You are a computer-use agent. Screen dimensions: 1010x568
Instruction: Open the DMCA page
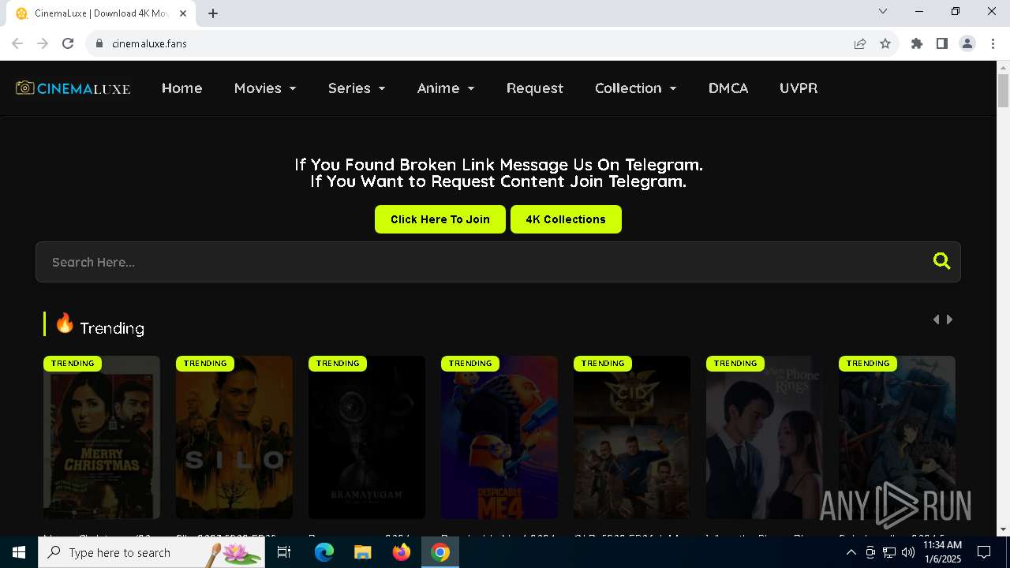[728, 88]
